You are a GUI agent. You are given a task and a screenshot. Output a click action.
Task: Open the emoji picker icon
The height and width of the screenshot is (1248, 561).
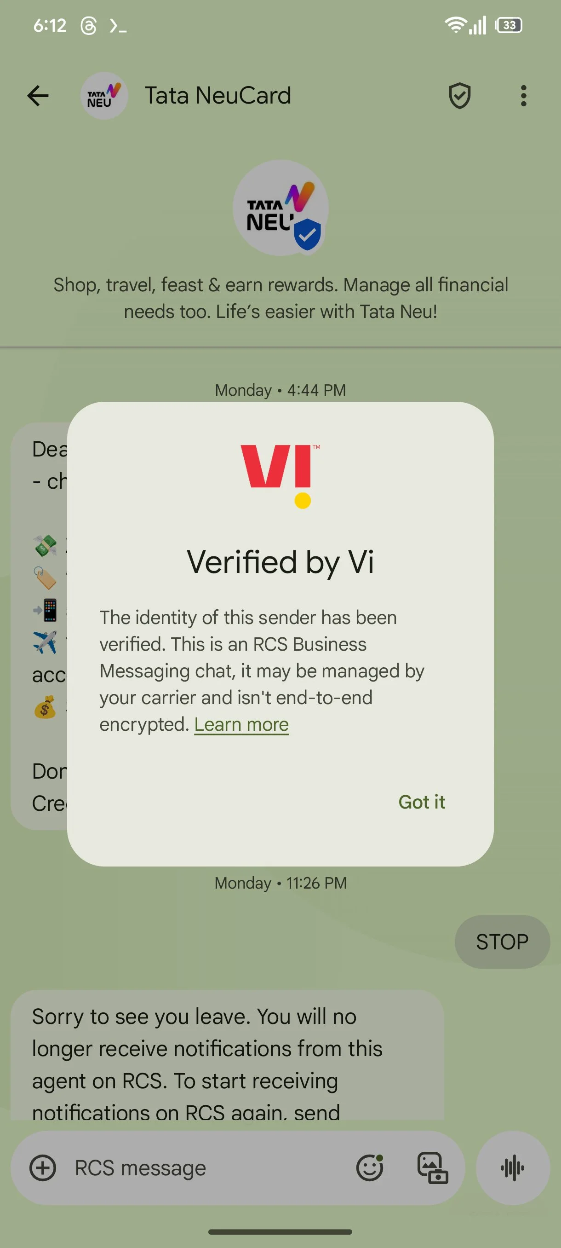370,1167
